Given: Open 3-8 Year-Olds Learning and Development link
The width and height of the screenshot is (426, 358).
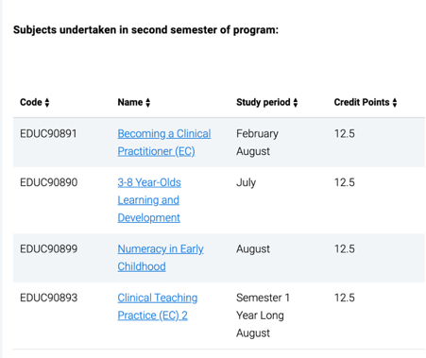Looking at the screenshot, I should point(149,200).
